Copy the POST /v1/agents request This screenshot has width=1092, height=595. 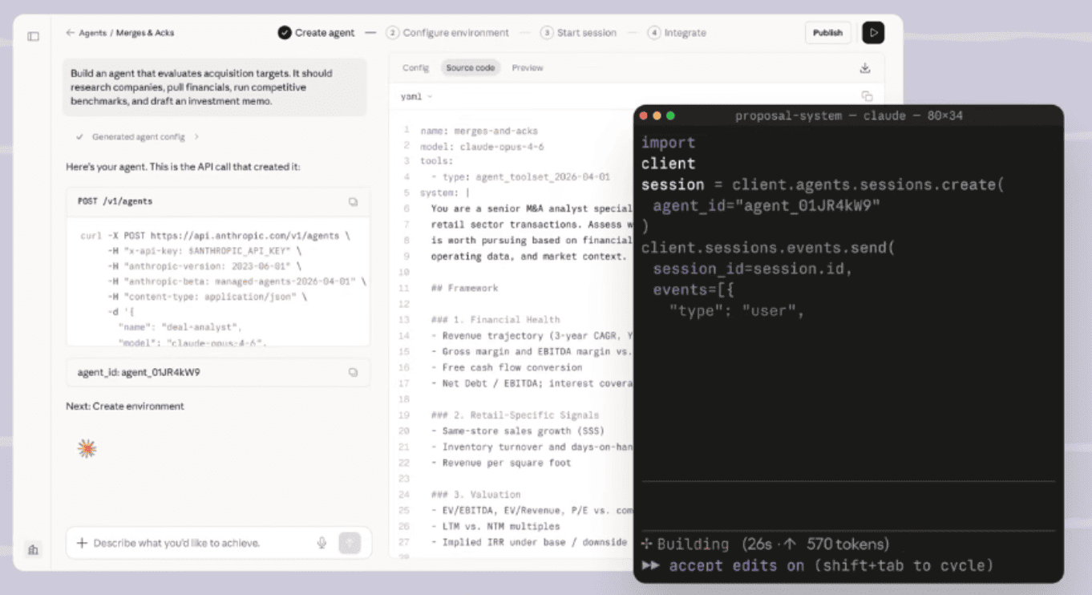353,202
